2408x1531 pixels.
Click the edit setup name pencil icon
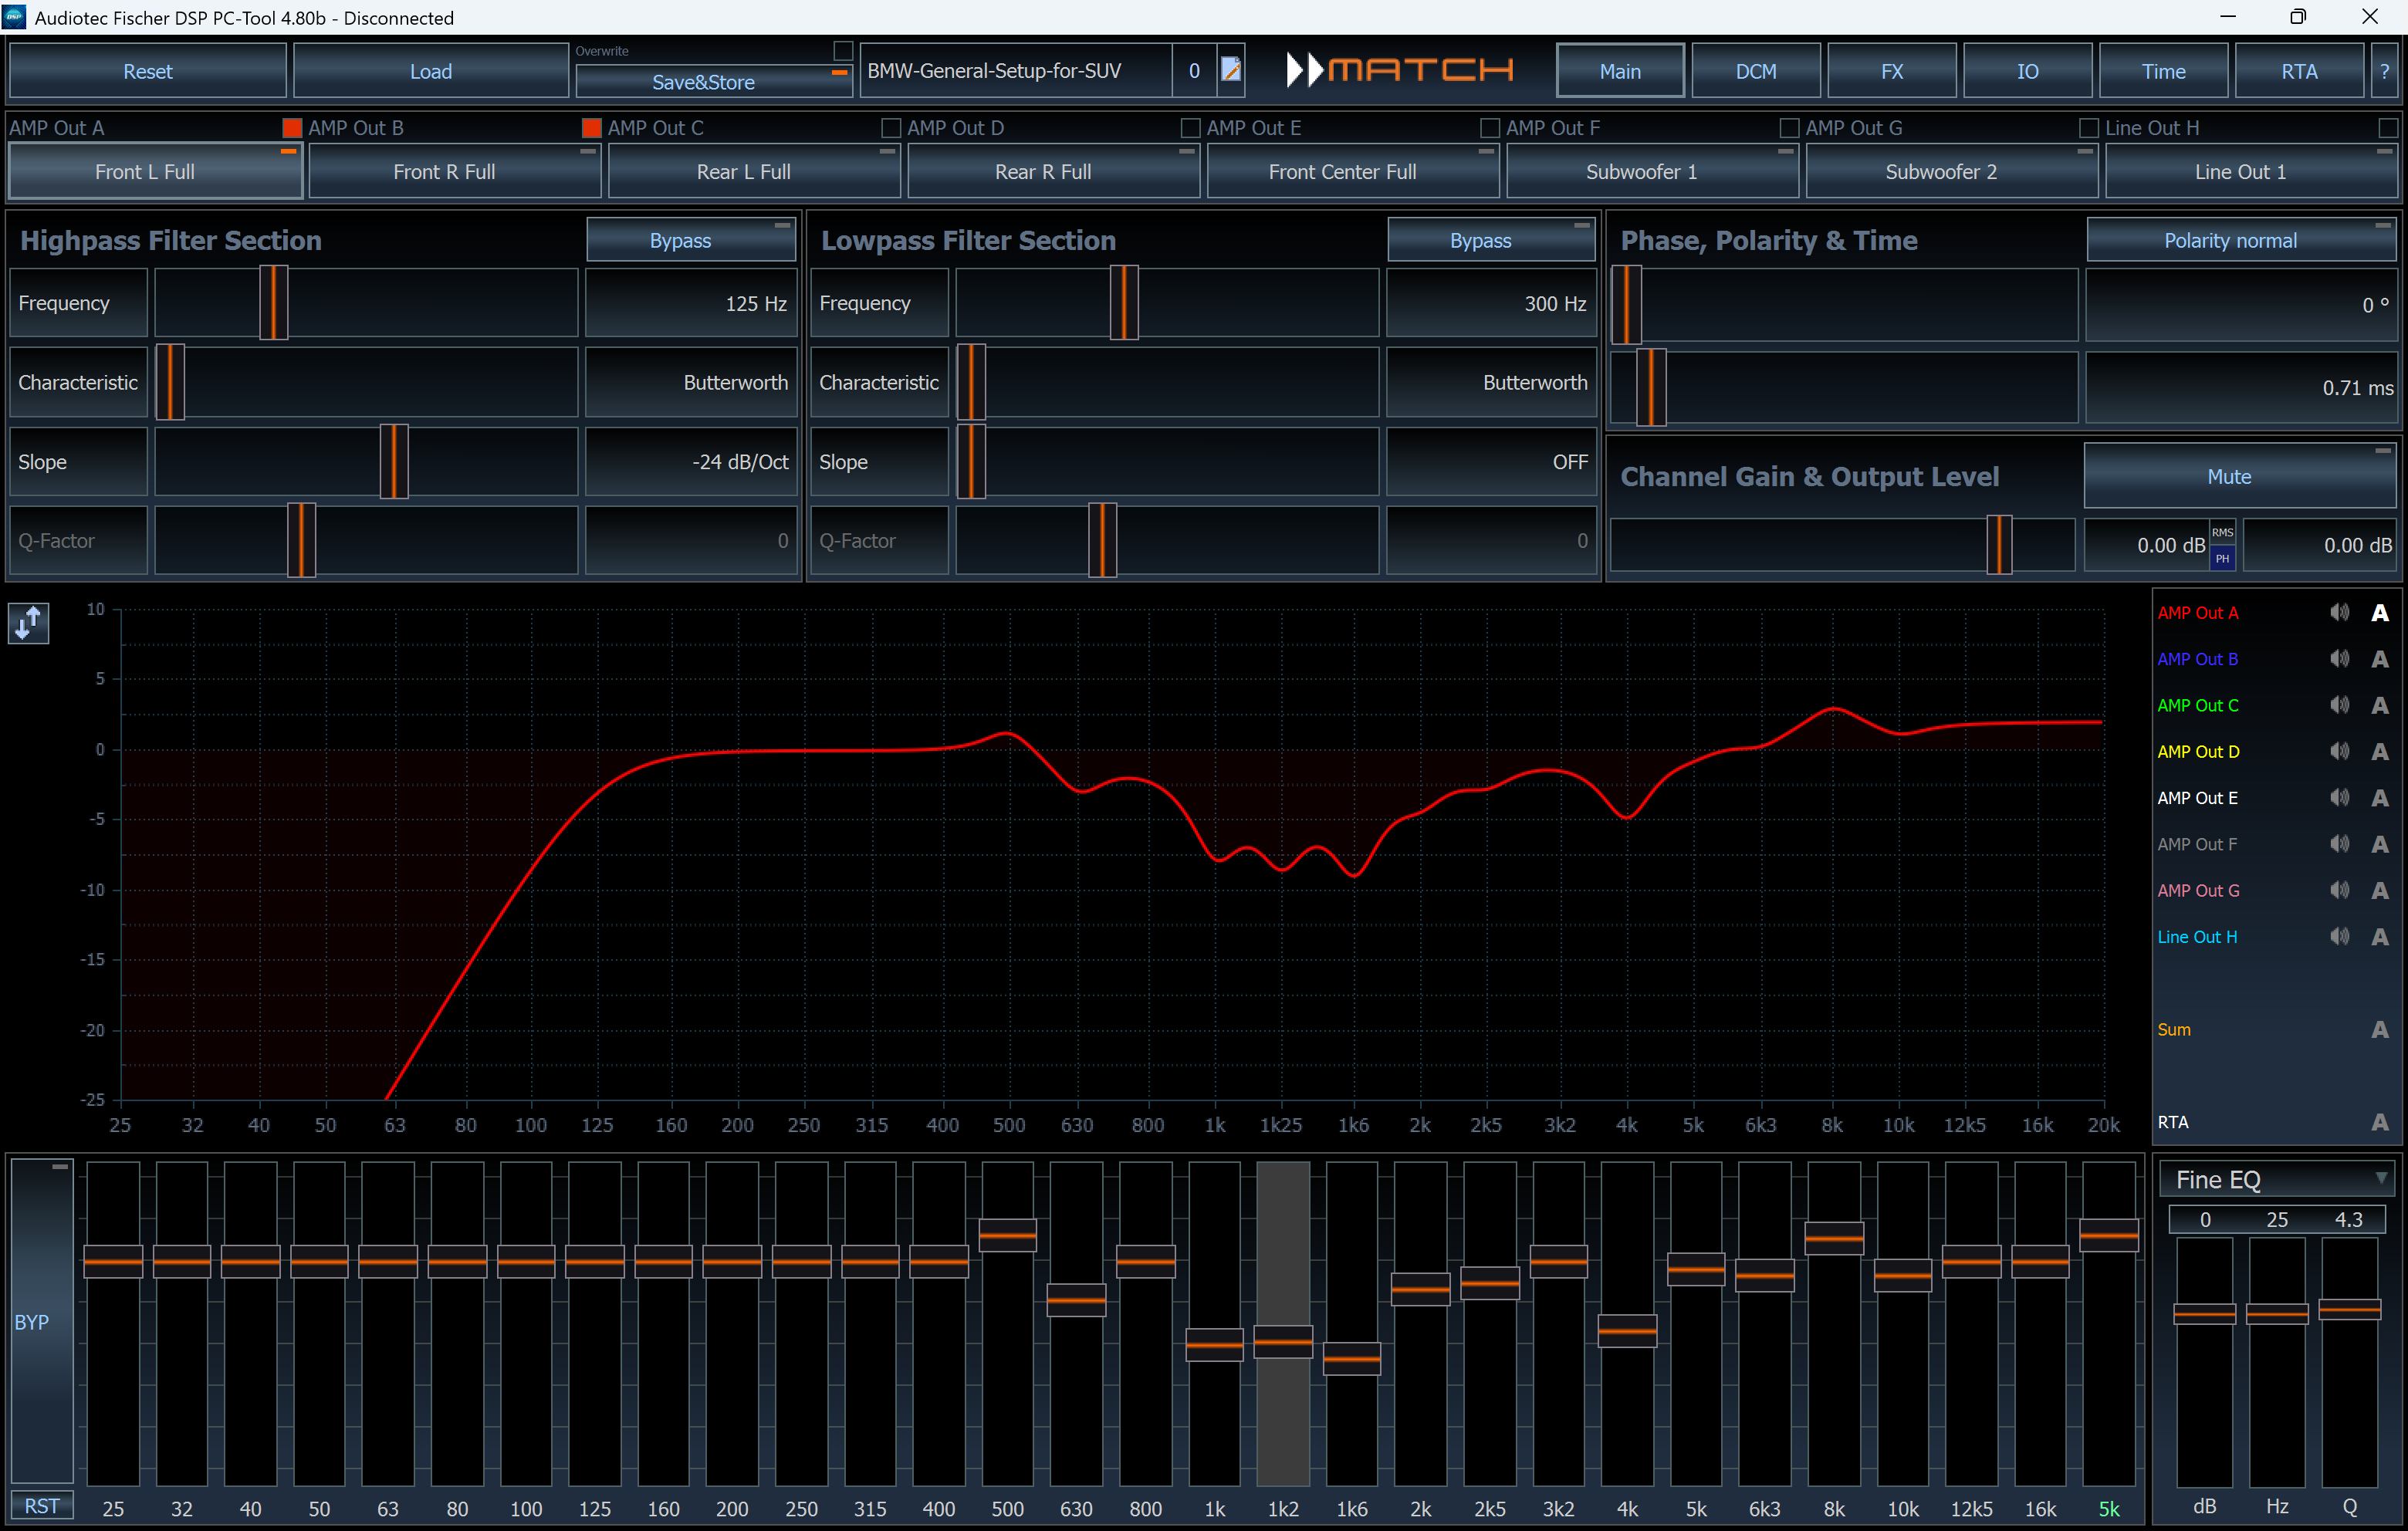tap(1231, 70)
